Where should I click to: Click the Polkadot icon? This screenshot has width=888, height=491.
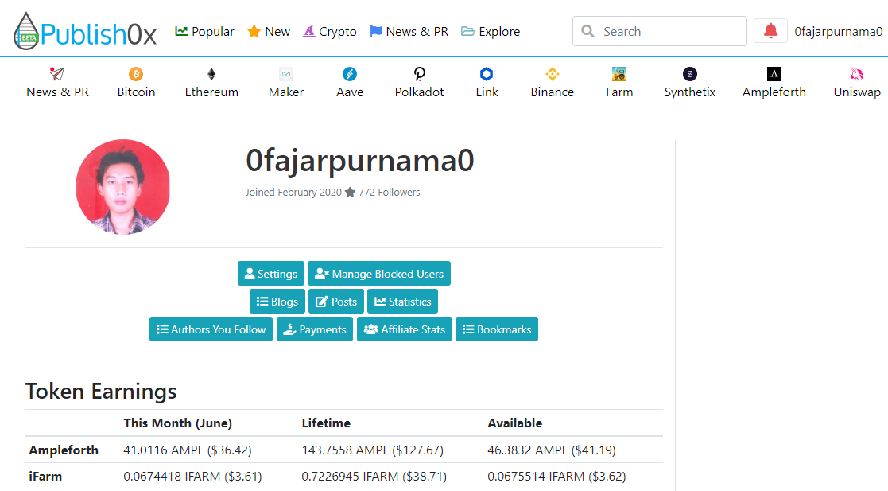(419, 74)
